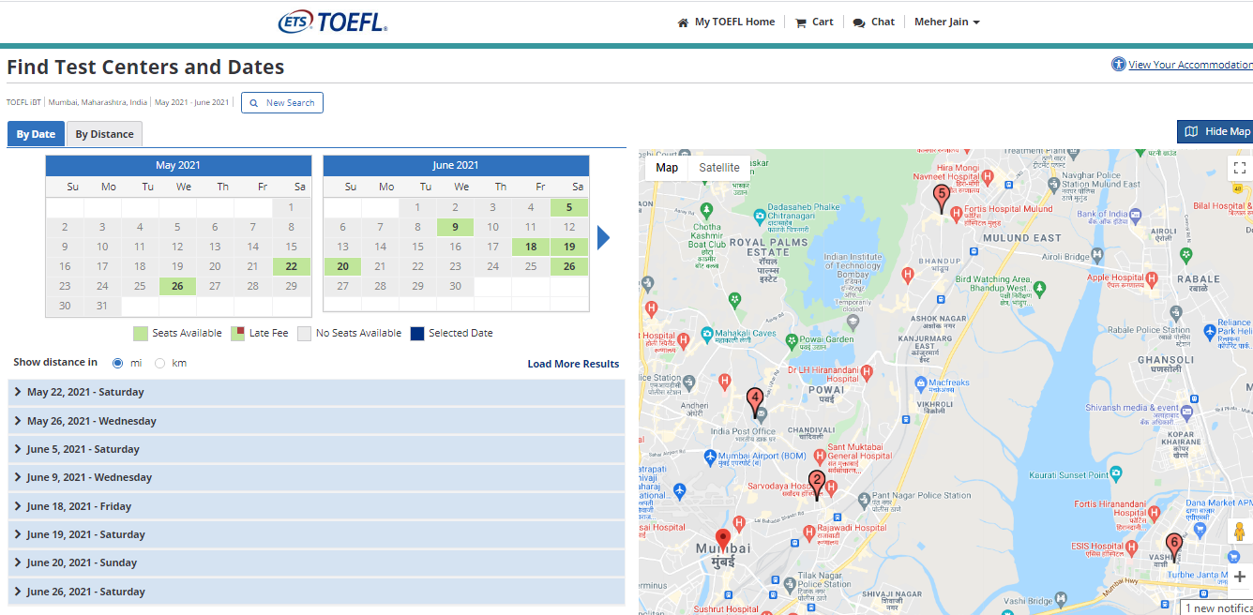Screen dimensions: 1253x615
Task: Select June 5 on calendar
Action: tap(569, 207)
